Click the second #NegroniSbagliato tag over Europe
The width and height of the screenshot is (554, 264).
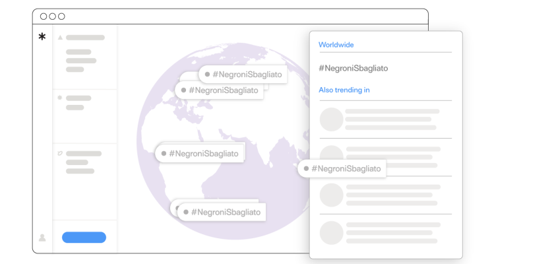coord(221,90)
